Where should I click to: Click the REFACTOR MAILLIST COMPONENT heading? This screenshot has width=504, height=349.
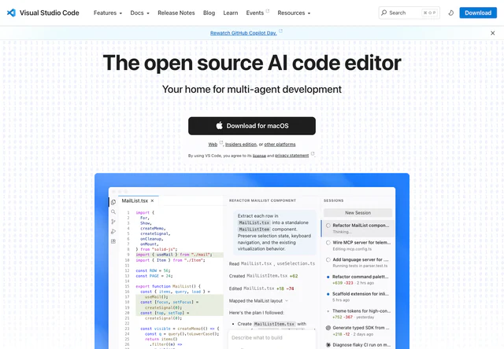(x=262, y=200)
